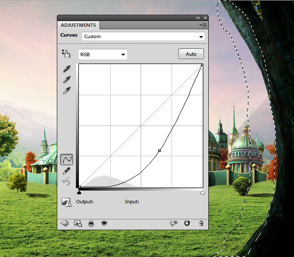Click the black point input slider
The width and height of the screenshot is (294, 257).
pyautogui.click(x=79, y=193)
